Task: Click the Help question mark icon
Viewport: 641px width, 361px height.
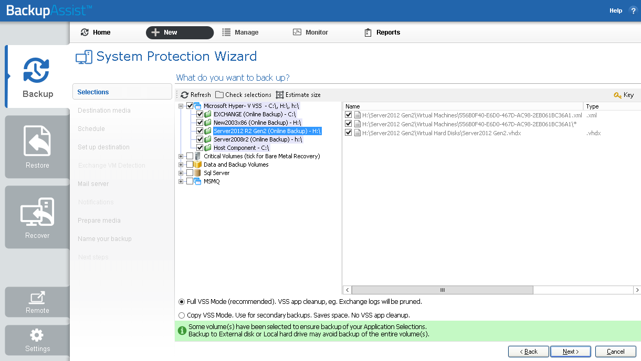Action: 632,10
